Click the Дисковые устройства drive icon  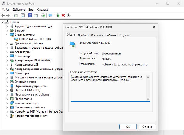coord(12,44)
